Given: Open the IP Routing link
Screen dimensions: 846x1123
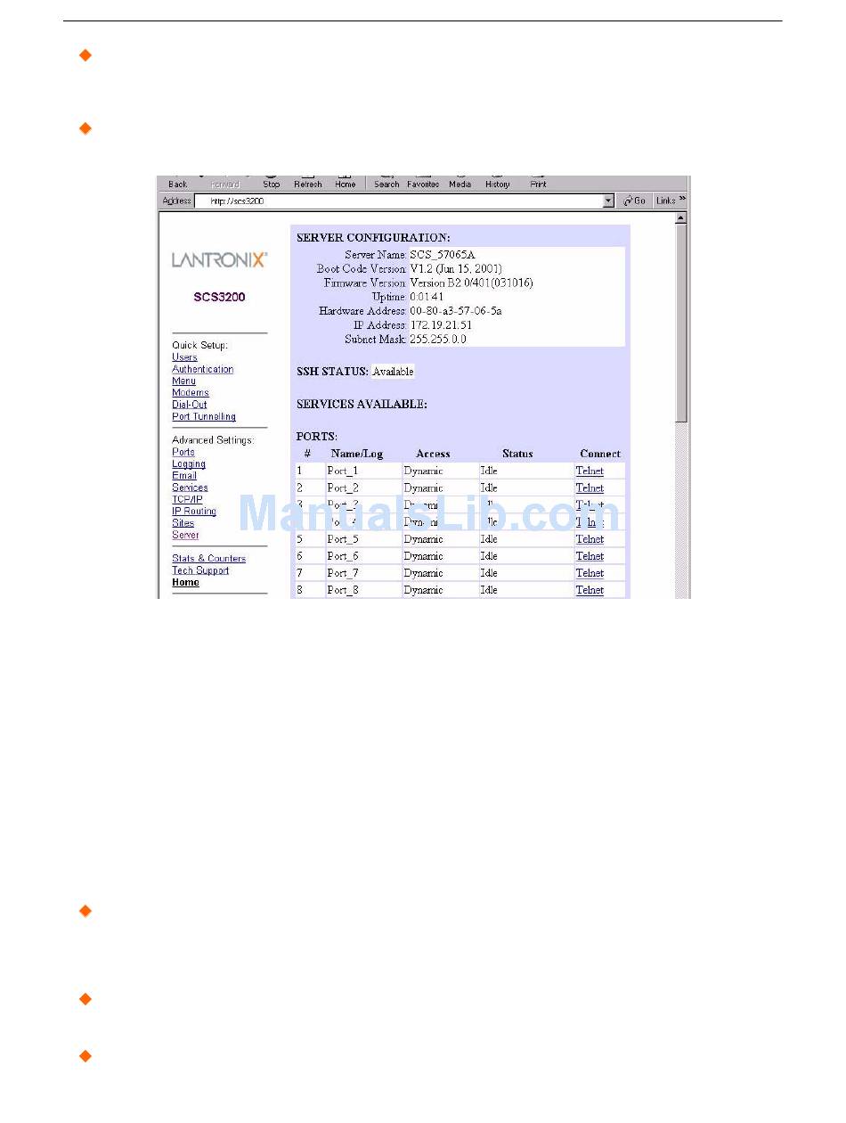Looking at the screenshot, I should pos(194,512).
